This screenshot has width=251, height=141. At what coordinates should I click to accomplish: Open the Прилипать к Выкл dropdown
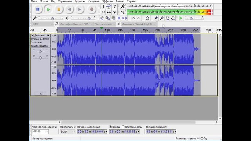(67, 132)
